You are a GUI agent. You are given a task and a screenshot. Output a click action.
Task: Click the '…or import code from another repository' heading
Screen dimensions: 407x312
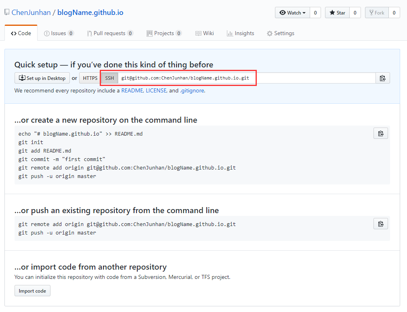pyautogui.click(x=90, y=267)
